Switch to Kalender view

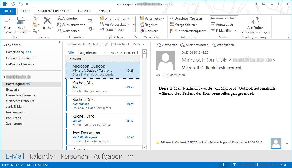(x=42, y=156)
